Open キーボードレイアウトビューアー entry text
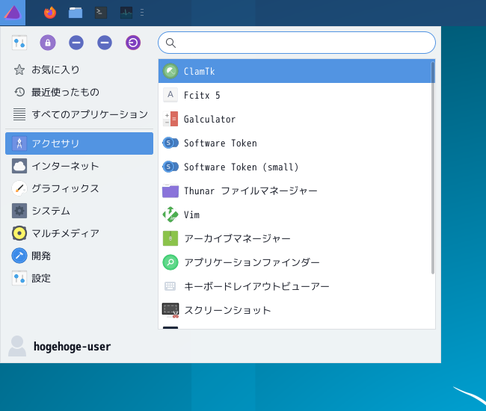 click(256, 286)
